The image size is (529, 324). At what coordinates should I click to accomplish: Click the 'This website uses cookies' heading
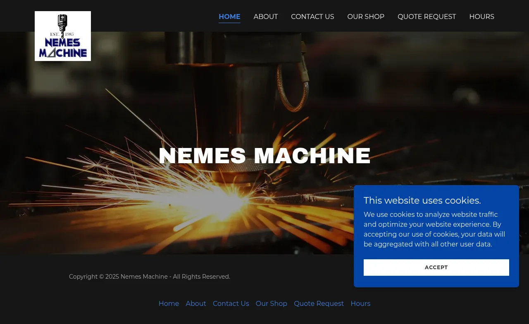(422, 201)
